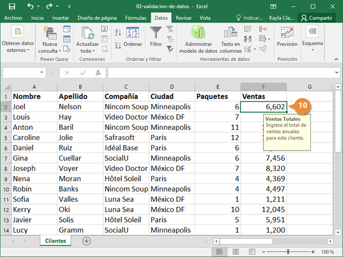Click the Undo arrow icon
This screenshot has height=257, width=343.
tap(30, 6)
